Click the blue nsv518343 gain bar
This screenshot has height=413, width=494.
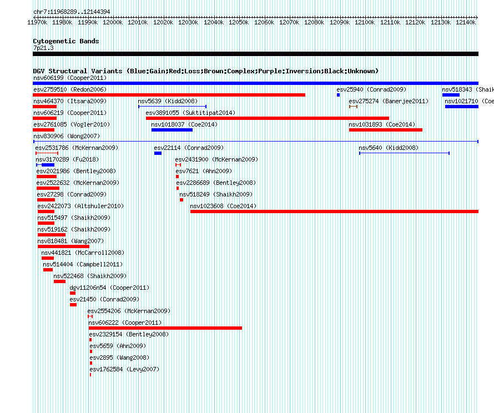point(451,95)
